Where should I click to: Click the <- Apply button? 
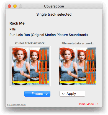[x=72, y=94]
